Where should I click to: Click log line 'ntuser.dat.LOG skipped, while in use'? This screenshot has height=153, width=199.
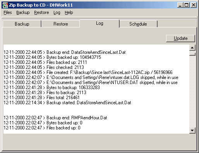tap(91, 77)
